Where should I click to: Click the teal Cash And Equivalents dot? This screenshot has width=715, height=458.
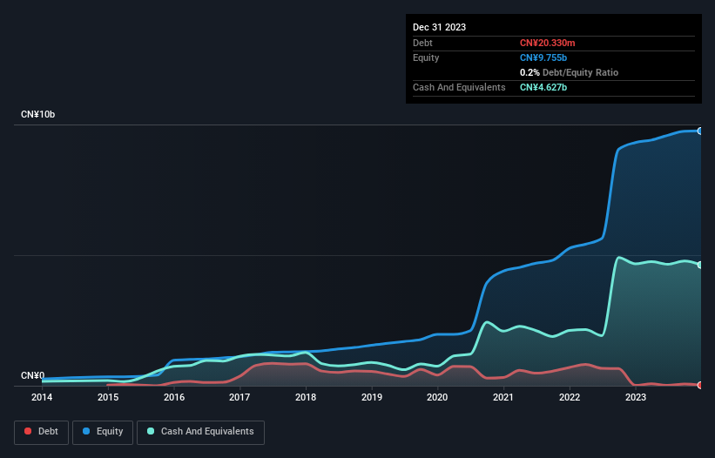point(151,431)
